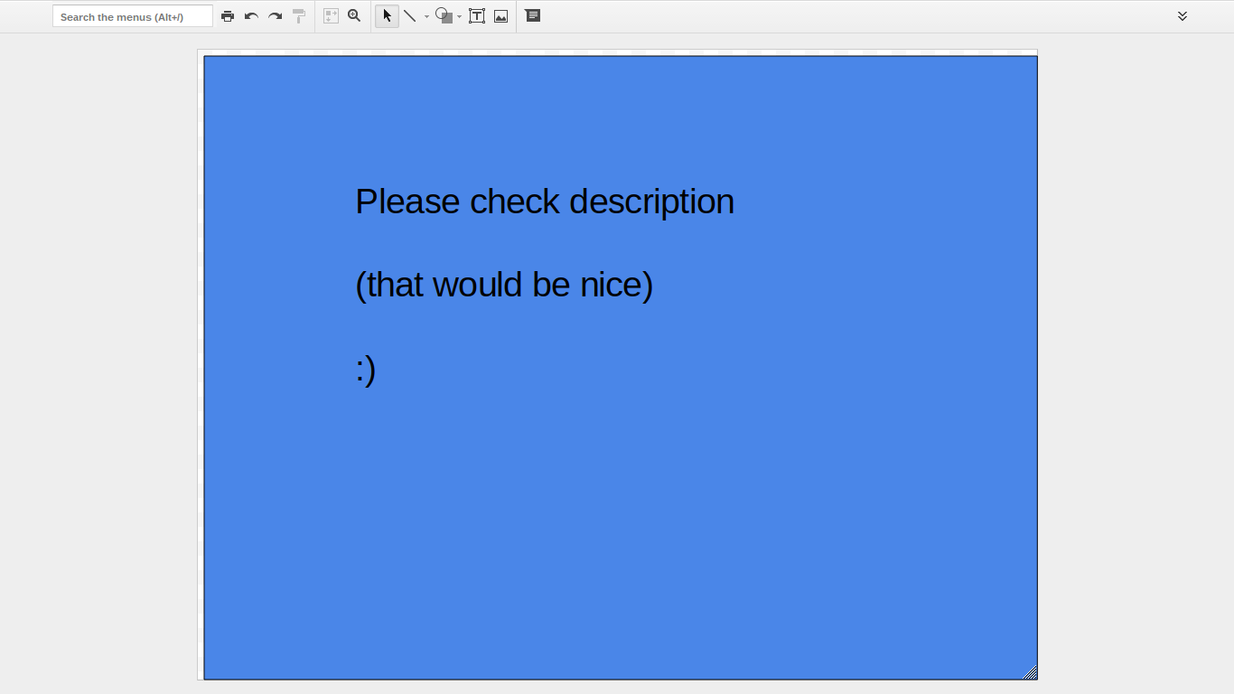The image size is (1234, 694).
Task: Insert an image with the Image icon
Action: click(500, 16)
